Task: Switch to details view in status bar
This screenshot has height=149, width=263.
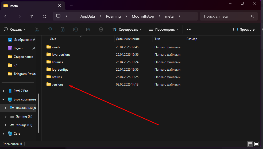Action: [250, 144]
